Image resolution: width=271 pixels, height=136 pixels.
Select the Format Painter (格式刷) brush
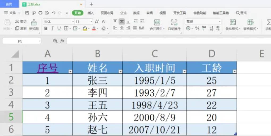34,25
